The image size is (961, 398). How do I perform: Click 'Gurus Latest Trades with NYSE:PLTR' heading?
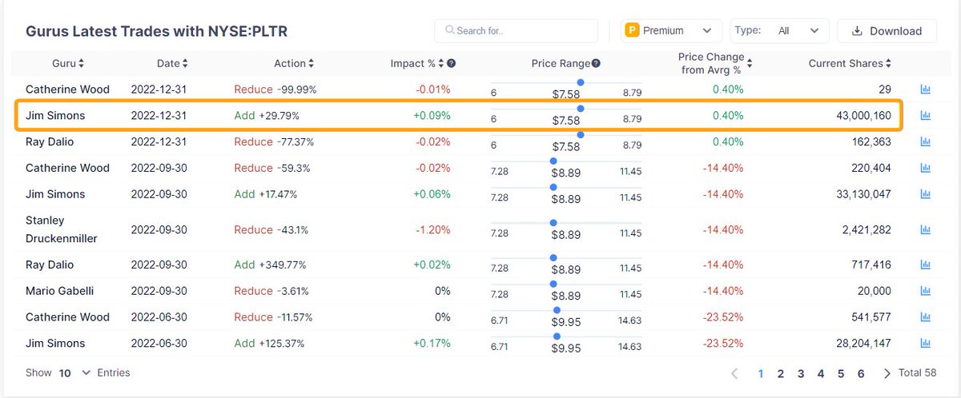point(157,32)
